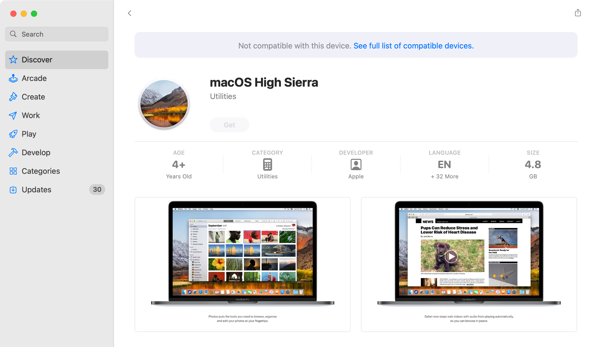Viewport: 598px width, 347px height.
Task: Click the Utilities category icon
Action: pyautogui.click(x=268, y=164)
